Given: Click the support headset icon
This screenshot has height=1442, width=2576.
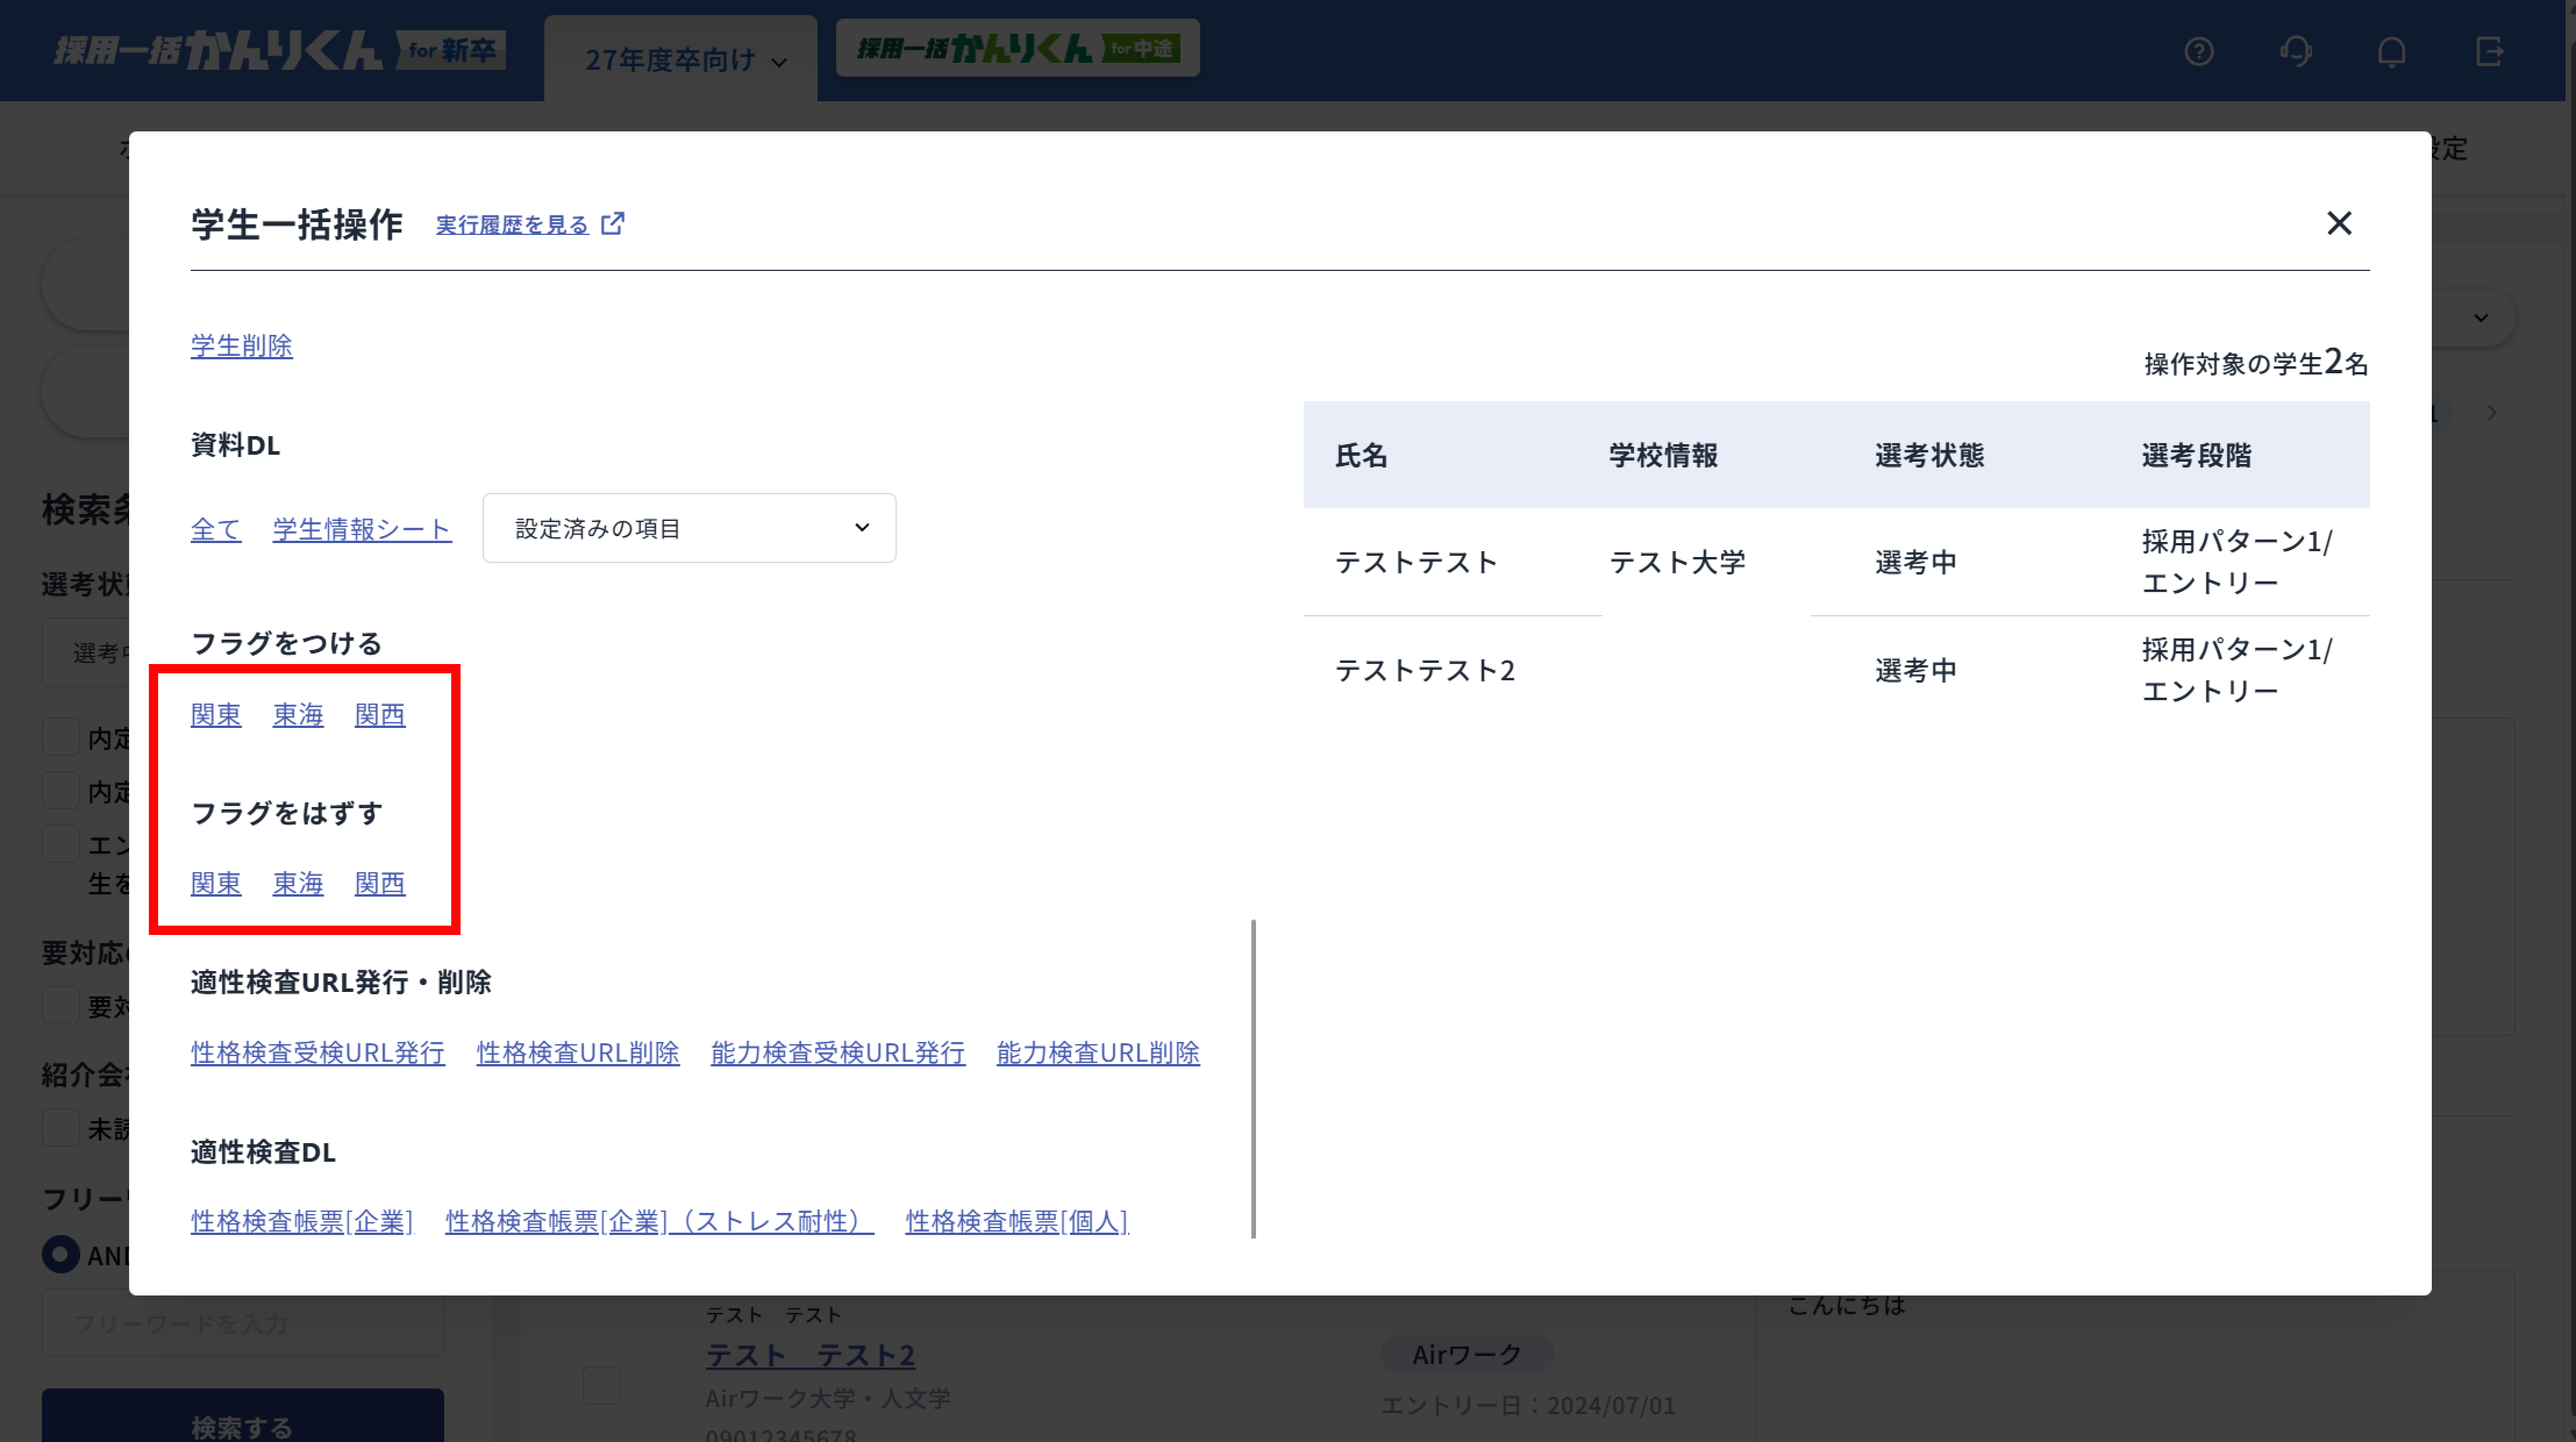Looking at the screenshot, I should tap(2295, 51).
